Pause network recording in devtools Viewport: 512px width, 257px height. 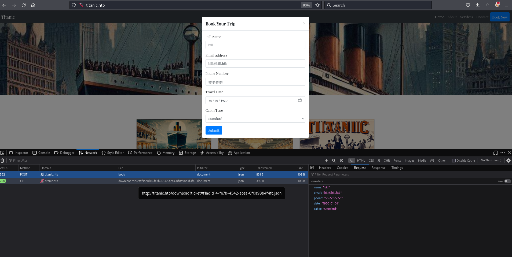(x=319, y=161)
